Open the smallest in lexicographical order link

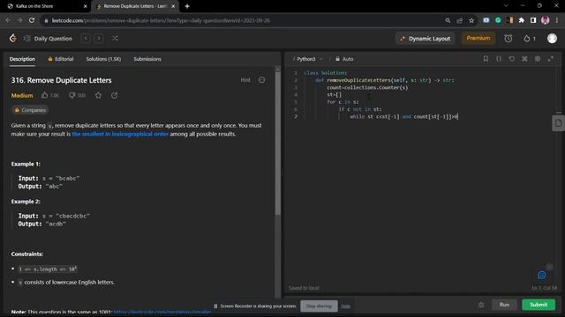(x=120, y=134)
